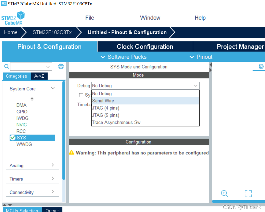Viewport: 265px width, 212px height.
Task: Click the Configuration section header
Action: 139,142
